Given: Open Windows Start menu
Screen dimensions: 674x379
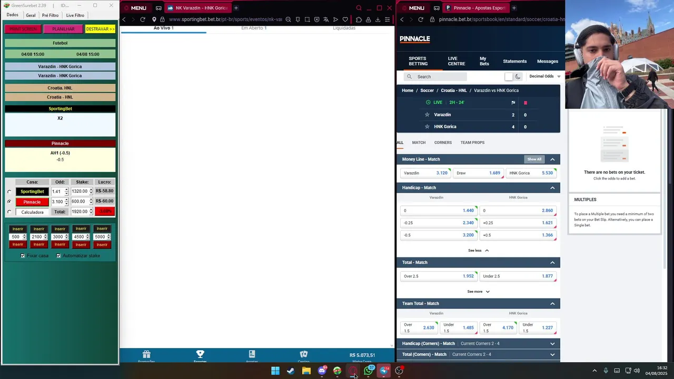Looking at the screenshot, I should pyautogui.click(x=275, y=371).
